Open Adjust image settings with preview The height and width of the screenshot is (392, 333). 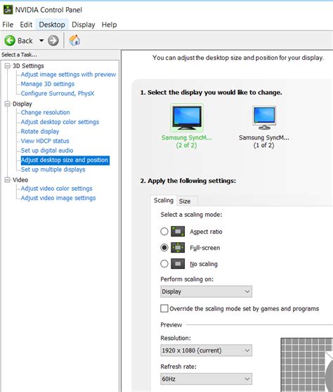pyautogui.click(x=68, y=75)
